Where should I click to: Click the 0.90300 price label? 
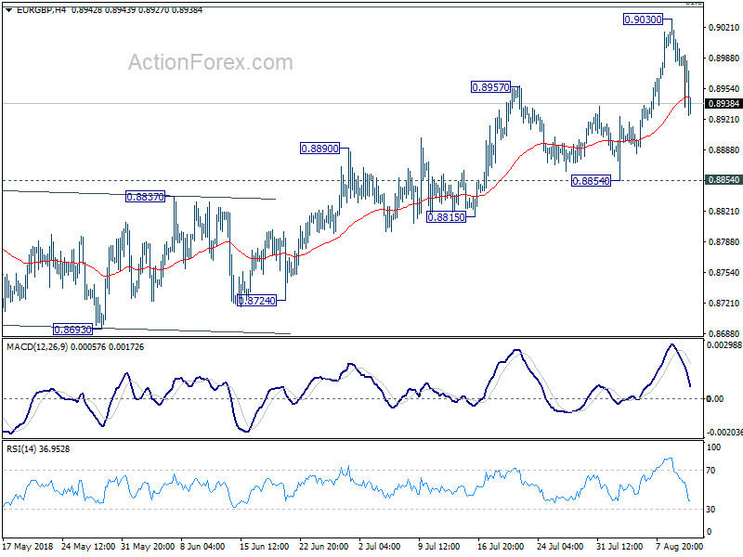[x=643, y=19]
